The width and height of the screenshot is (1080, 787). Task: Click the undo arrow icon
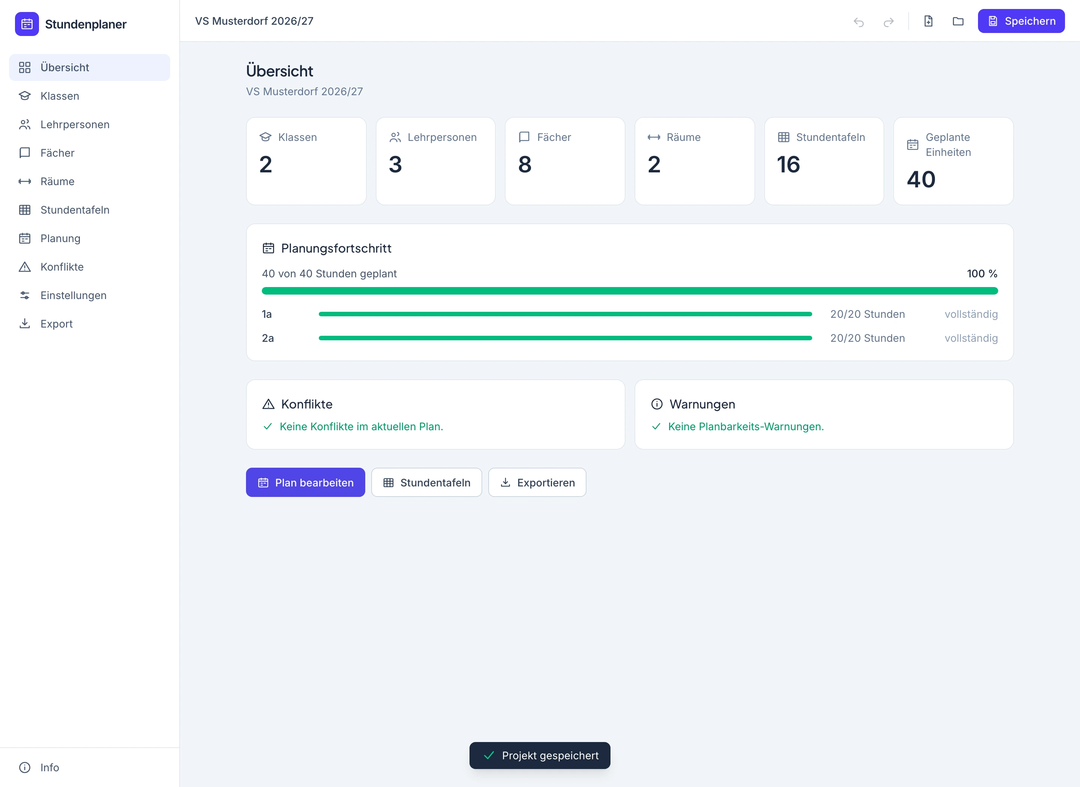[858, 22]
